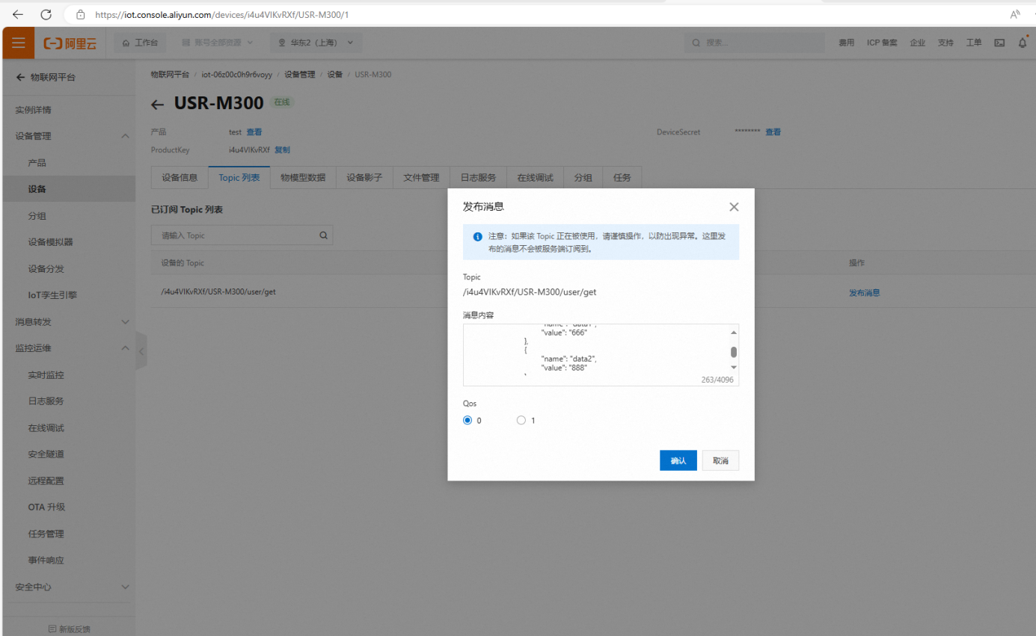Open Cloud Shell terminal icon in header

click(999, 43)
